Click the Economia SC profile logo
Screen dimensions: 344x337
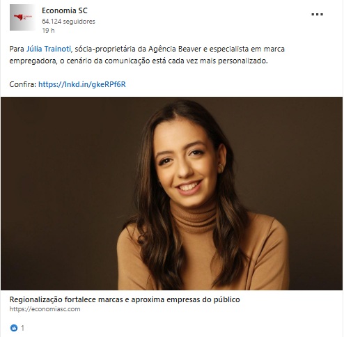pos(22,17)
